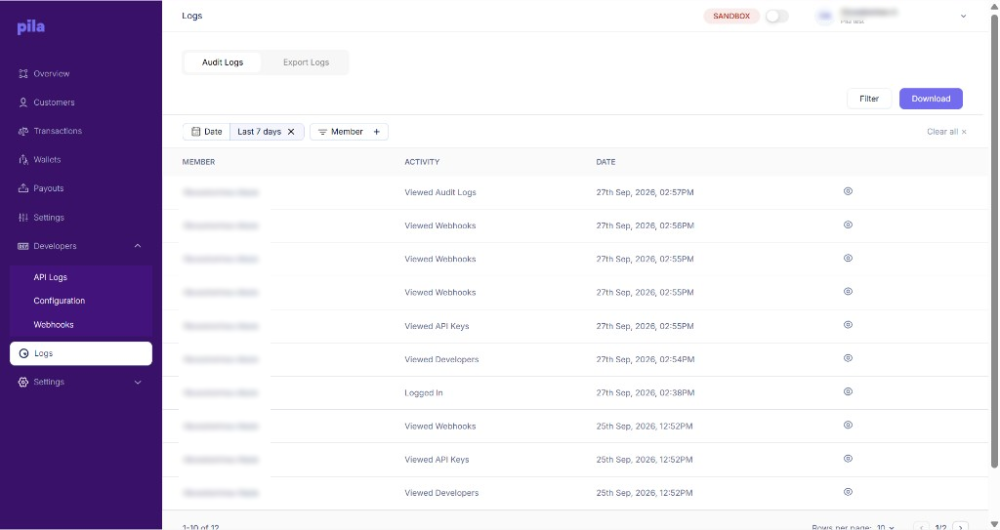Click the Logs clock icon
Screen dimensions: 1000x530
(23, 353)
